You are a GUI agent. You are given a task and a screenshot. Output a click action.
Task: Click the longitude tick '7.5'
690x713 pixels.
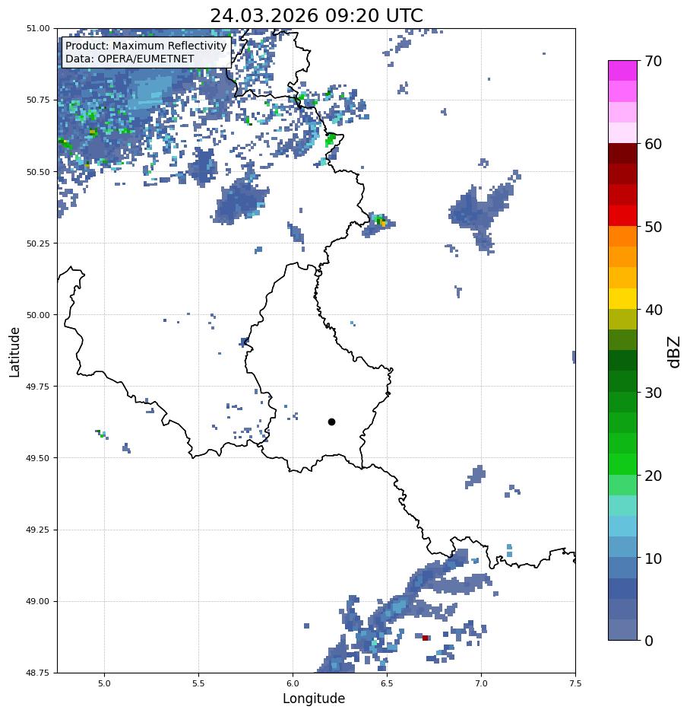point(575,683)
